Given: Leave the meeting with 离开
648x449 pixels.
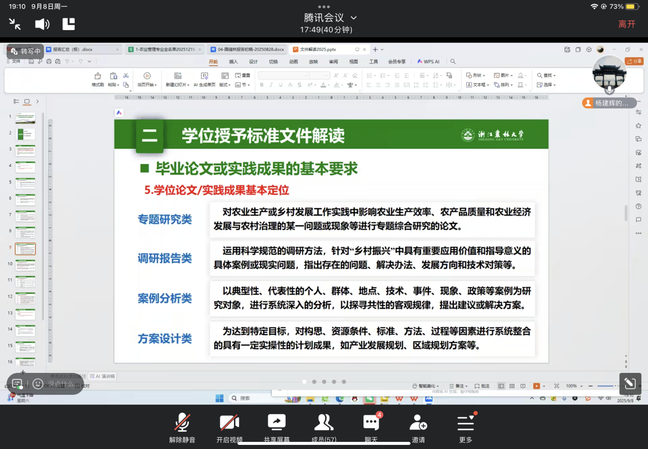Looking at the screenshot, I should tap(627, 24).
